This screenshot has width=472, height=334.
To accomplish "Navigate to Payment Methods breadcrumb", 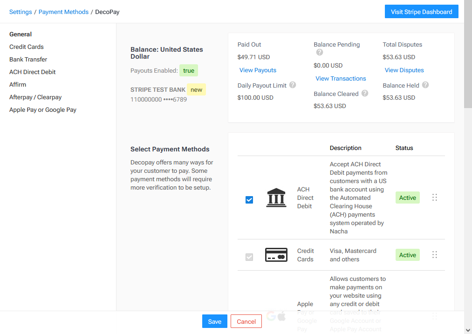I will (x=63, y=12).
